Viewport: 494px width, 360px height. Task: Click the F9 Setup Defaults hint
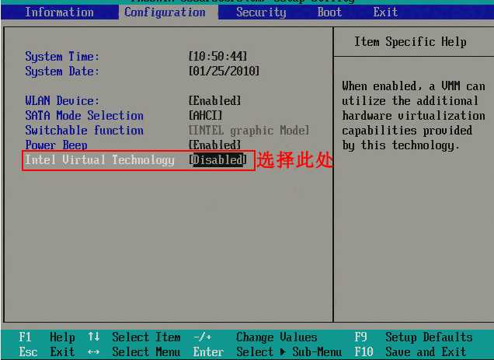tap(413, 337)
